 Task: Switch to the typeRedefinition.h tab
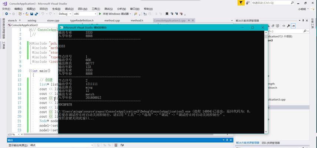(82, 21)
